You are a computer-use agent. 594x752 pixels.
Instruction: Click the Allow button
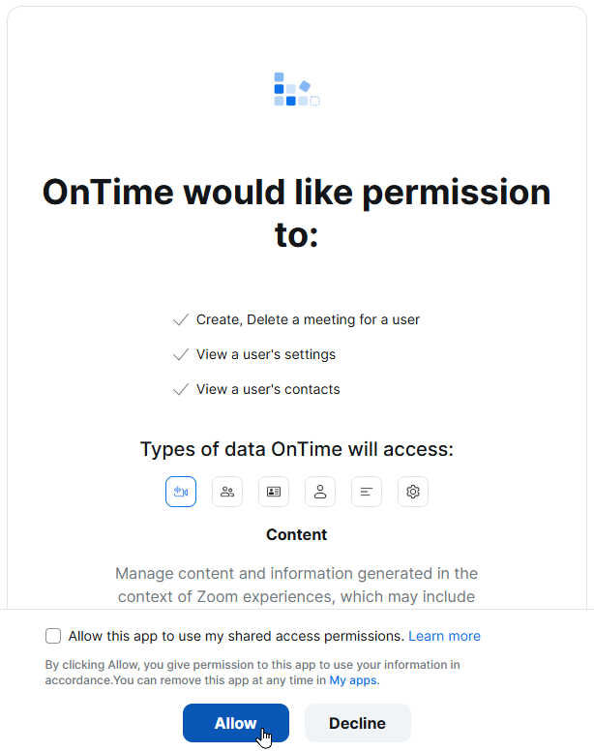(236, 723)
